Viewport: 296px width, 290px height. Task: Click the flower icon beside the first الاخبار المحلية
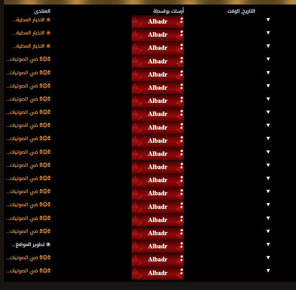(x=48, y=19)
